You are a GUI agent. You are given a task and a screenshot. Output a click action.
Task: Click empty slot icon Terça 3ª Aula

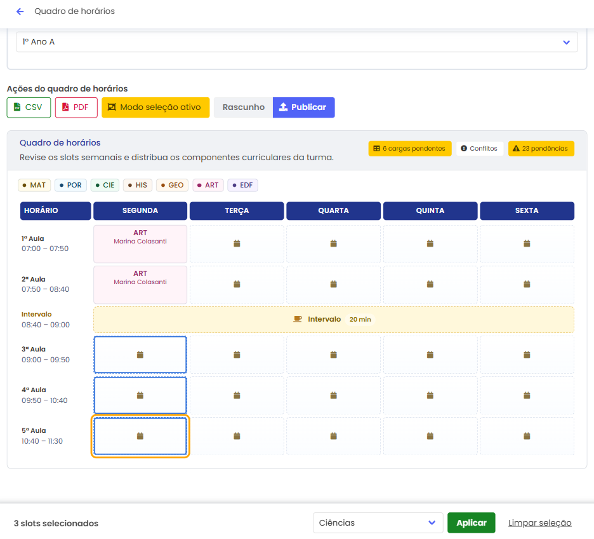click(237, 355)
